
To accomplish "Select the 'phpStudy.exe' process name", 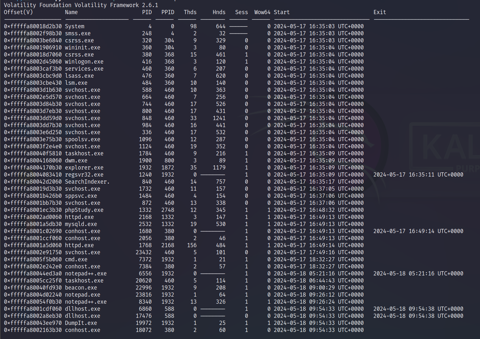I will 84,210.
